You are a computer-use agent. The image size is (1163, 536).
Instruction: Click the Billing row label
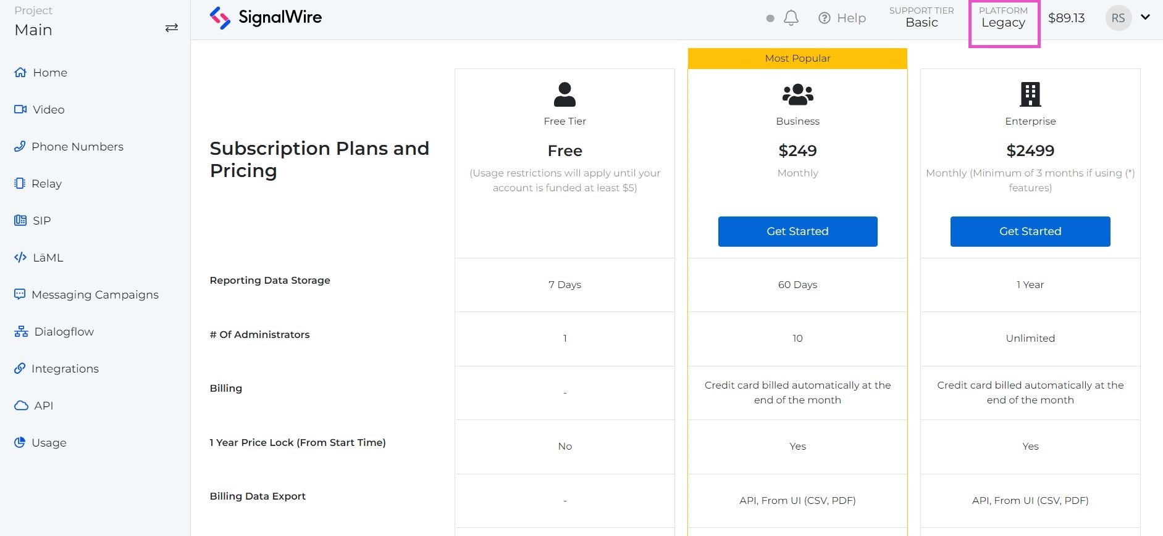225,388
